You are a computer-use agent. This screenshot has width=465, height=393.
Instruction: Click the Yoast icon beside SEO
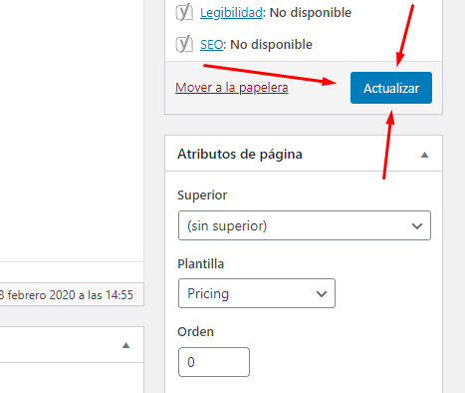click(x=184, y=44)
